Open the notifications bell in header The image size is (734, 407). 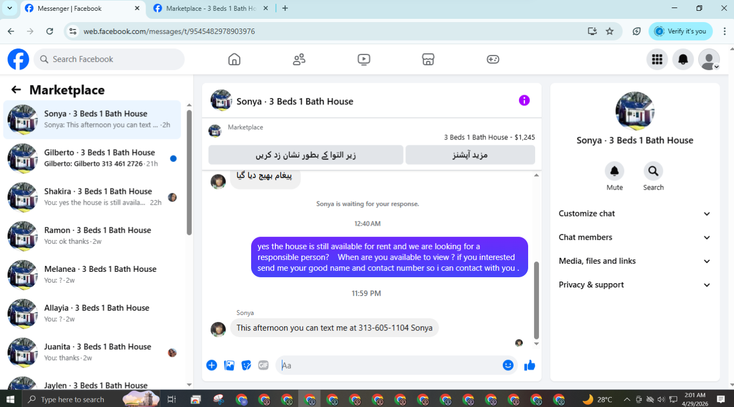pos(683,59)
